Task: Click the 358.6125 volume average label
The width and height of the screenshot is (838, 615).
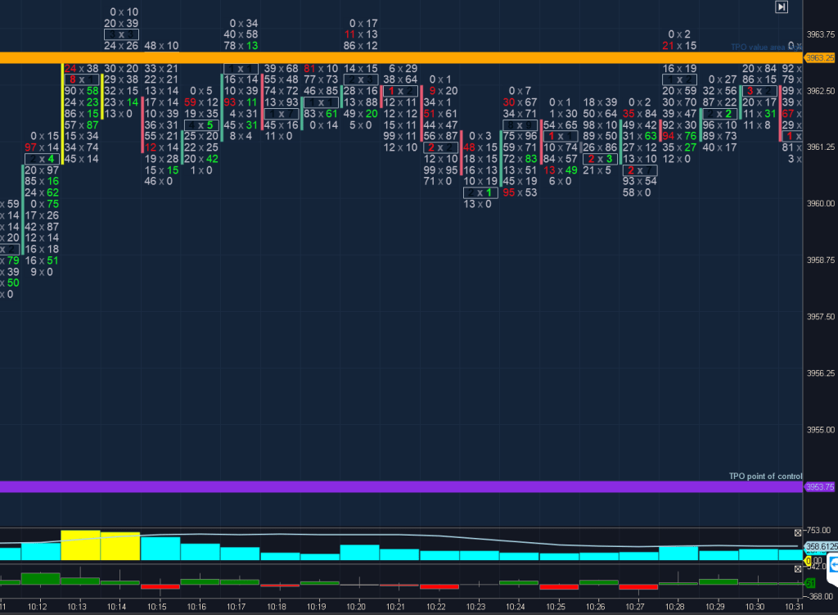Action: click(819, 546)
